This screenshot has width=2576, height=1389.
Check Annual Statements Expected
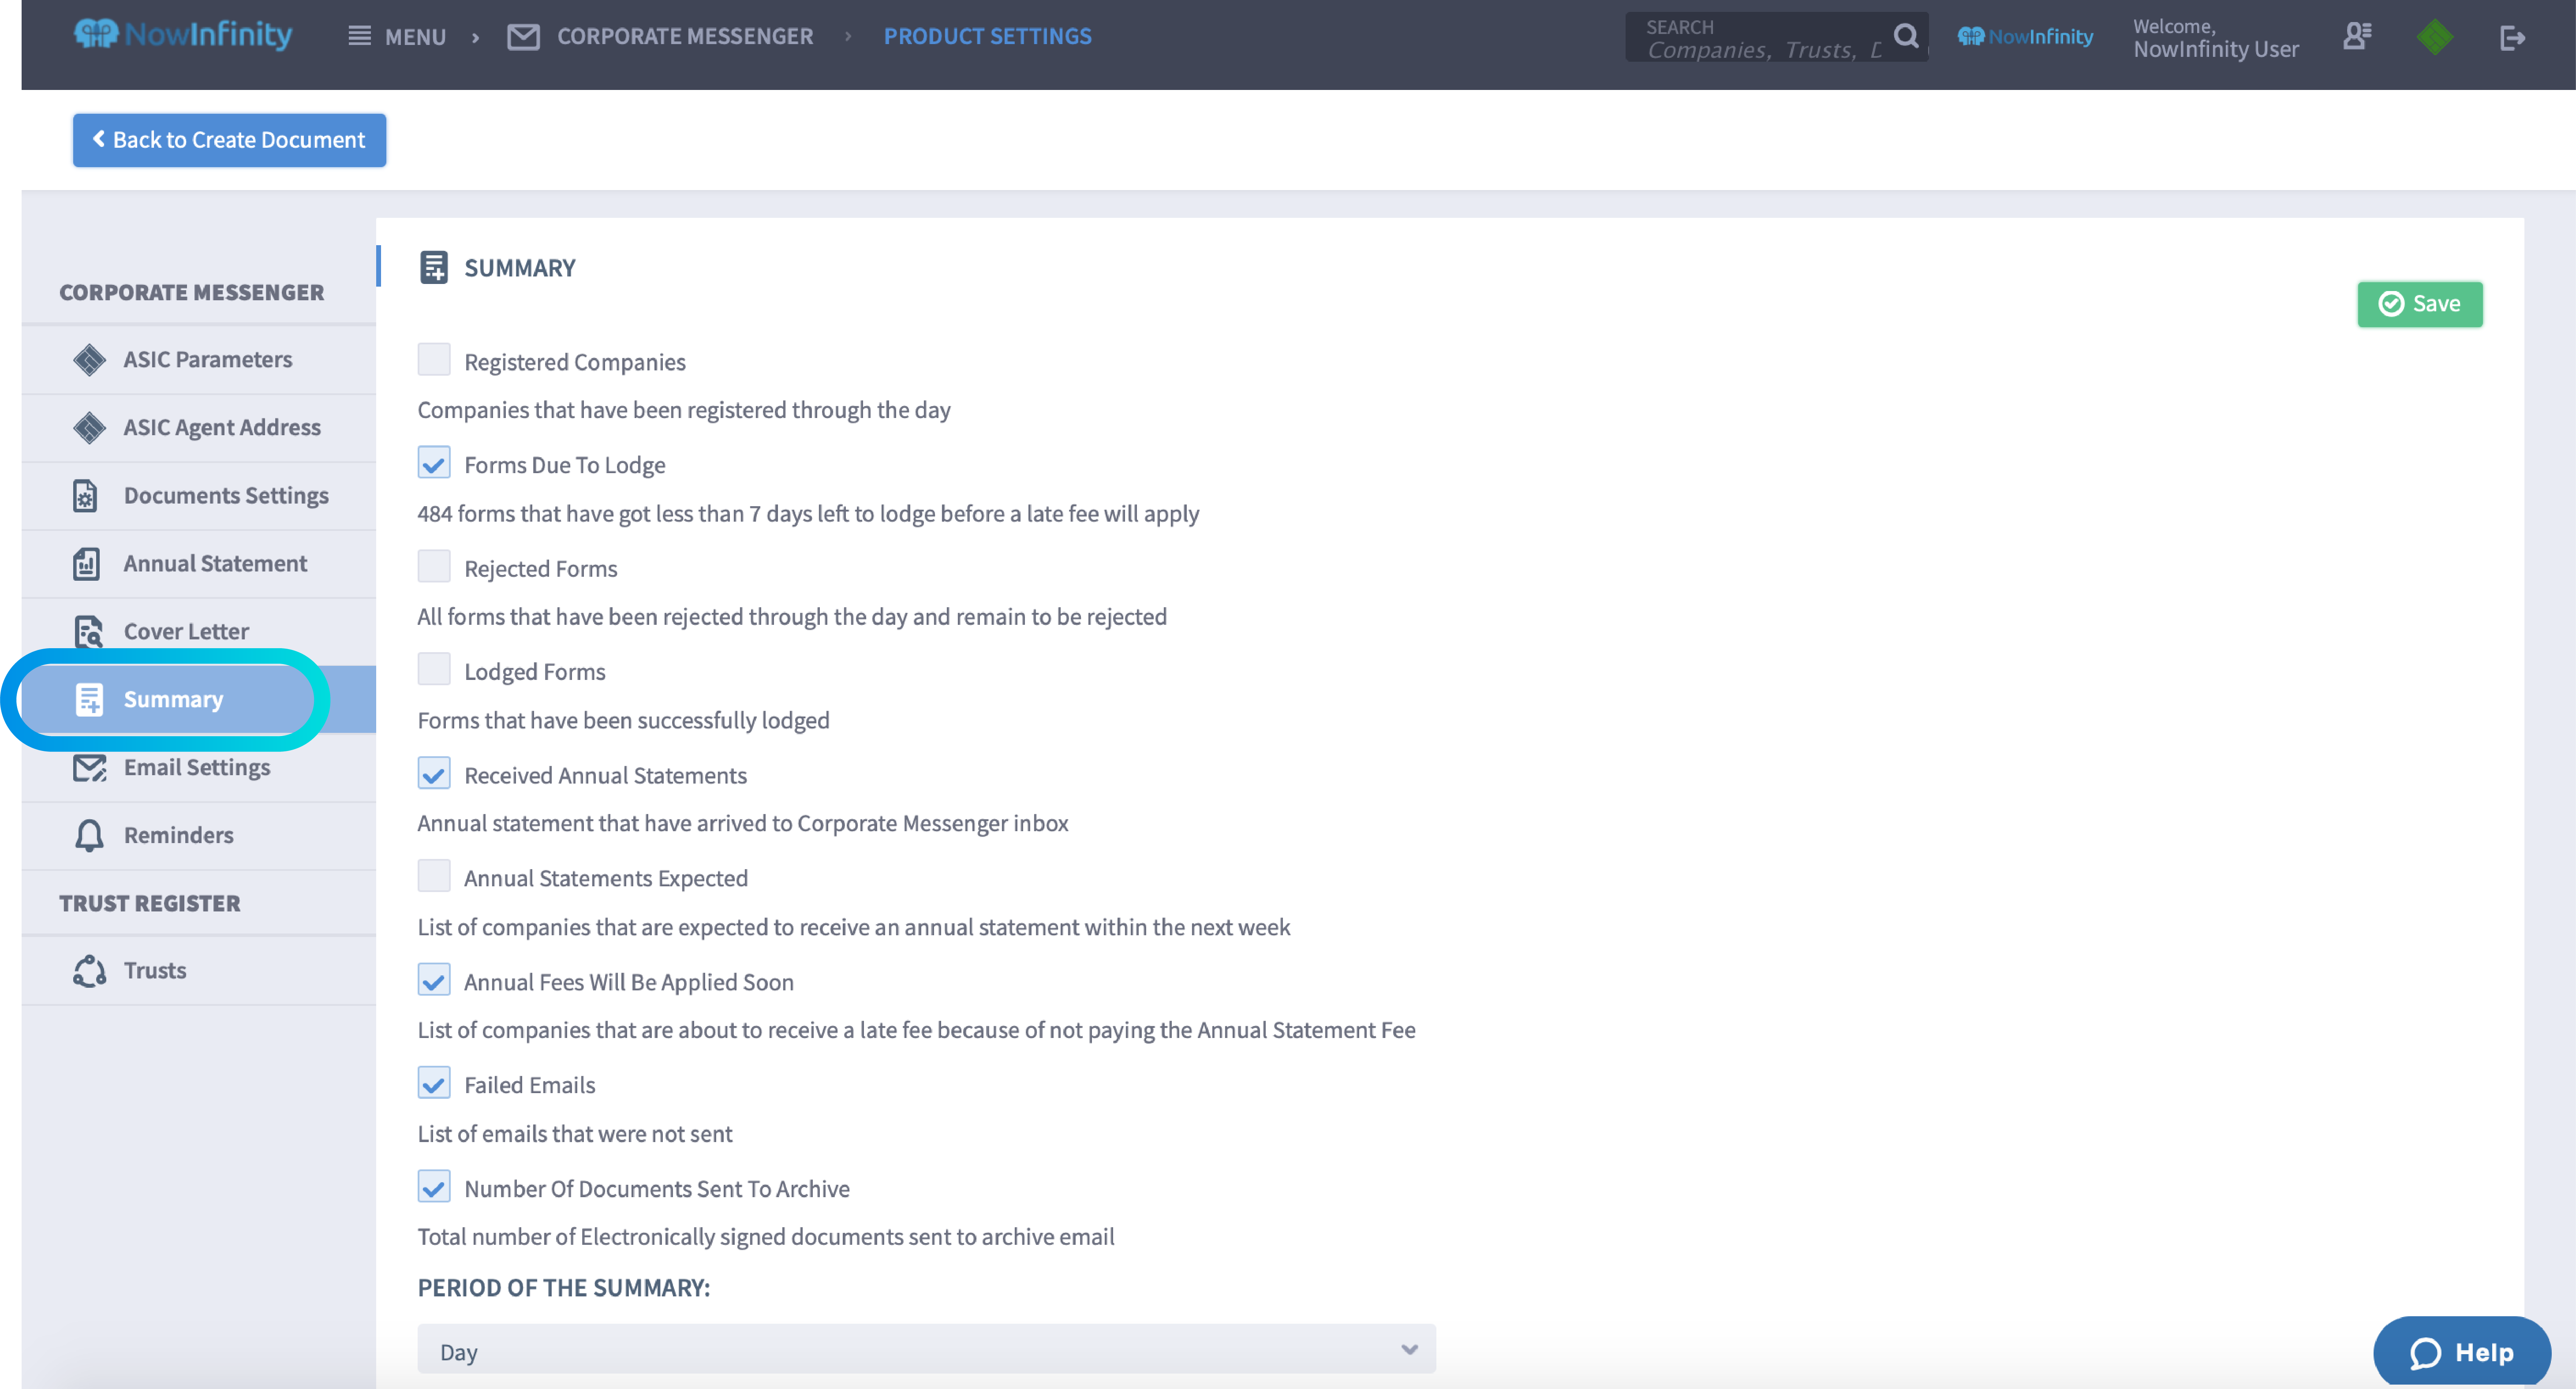tap(434, 876)
